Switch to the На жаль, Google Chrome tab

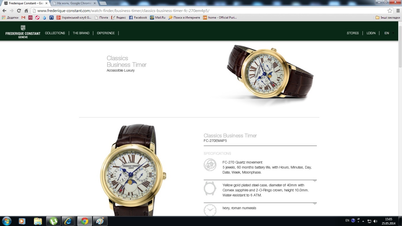coord(74,3)
